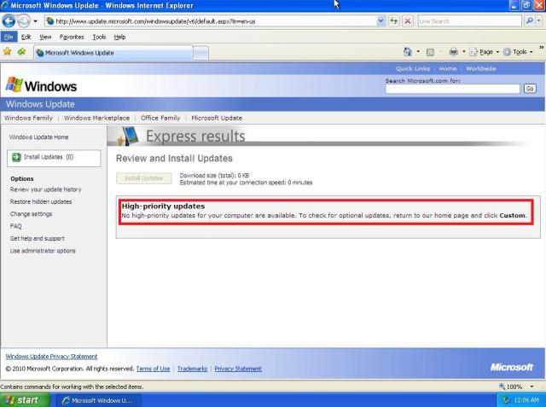546x407 pixels.
Task: Click the disabled Install Updates button
Action: pos(144,178)
